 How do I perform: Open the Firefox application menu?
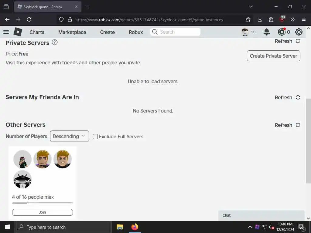click(x=304, y=19)
